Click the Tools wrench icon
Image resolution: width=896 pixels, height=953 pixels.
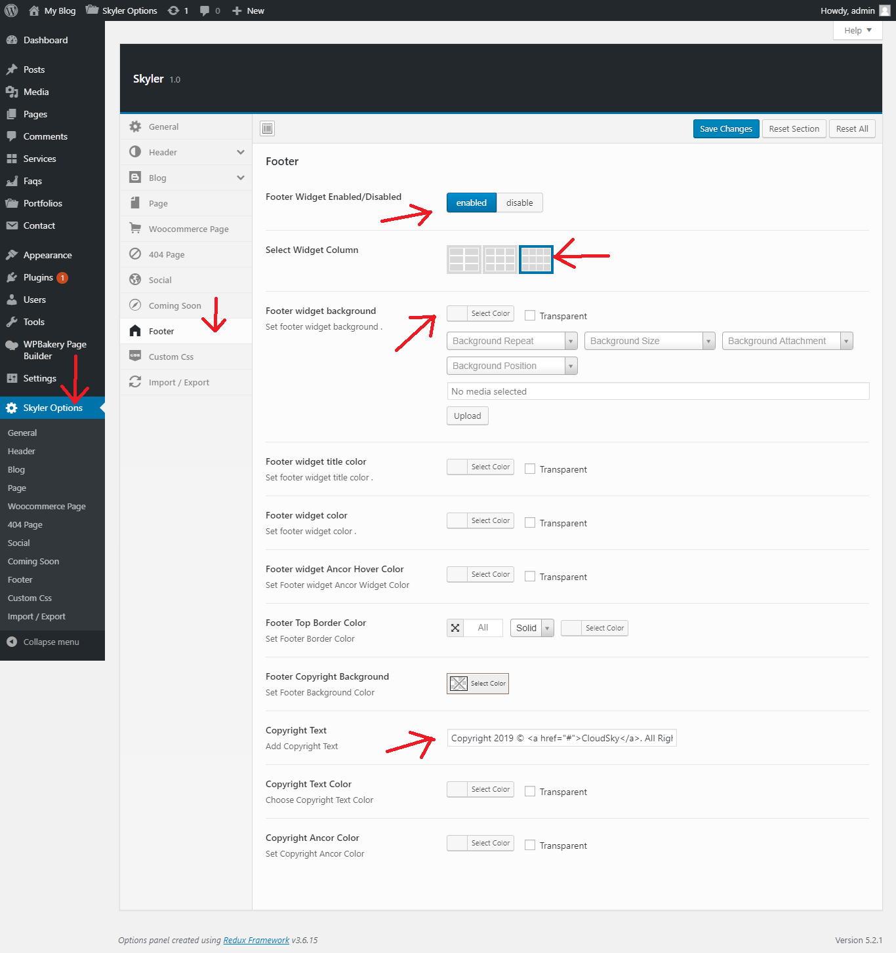point(12,322)
